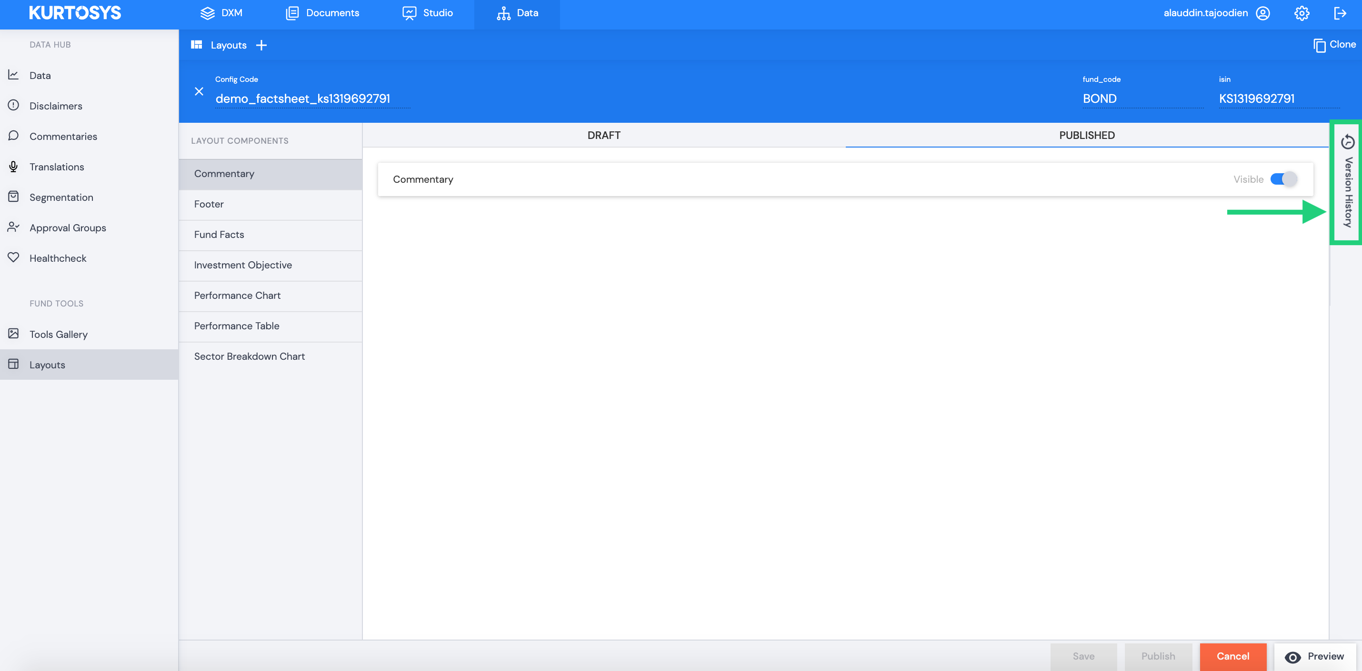Viewport: 1362px width, 671px height.
Task: Click the Segmentation bag icon
Action: tap(13, 197)
